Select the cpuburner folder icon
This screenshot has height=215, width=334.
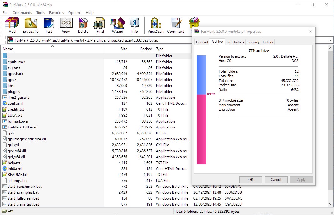(5, 62)
